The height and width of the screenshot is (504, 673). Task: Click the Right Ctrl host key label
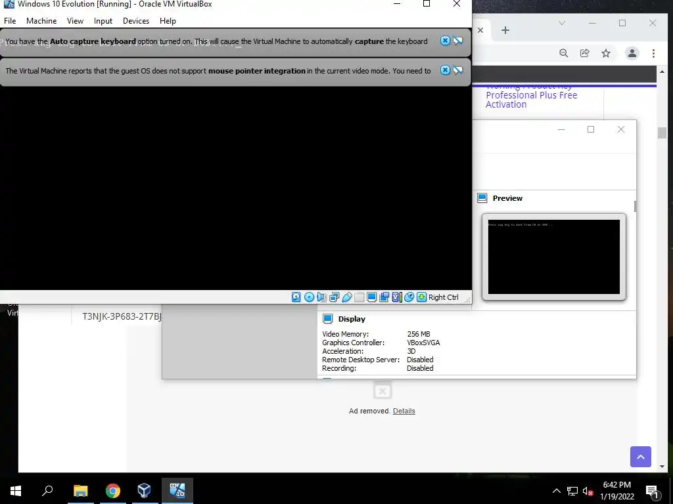pyautogui.click(x=444, y=297)
